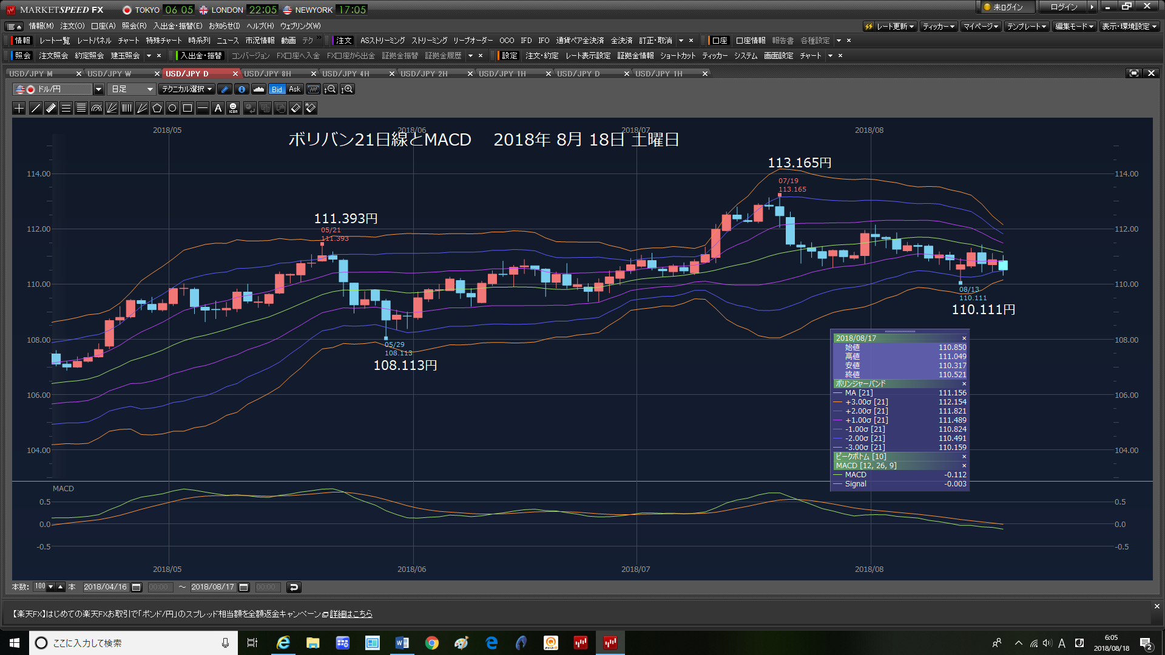Select the crosshair cursor tool
Screen dimensions: 1165x655
(19, 109)
